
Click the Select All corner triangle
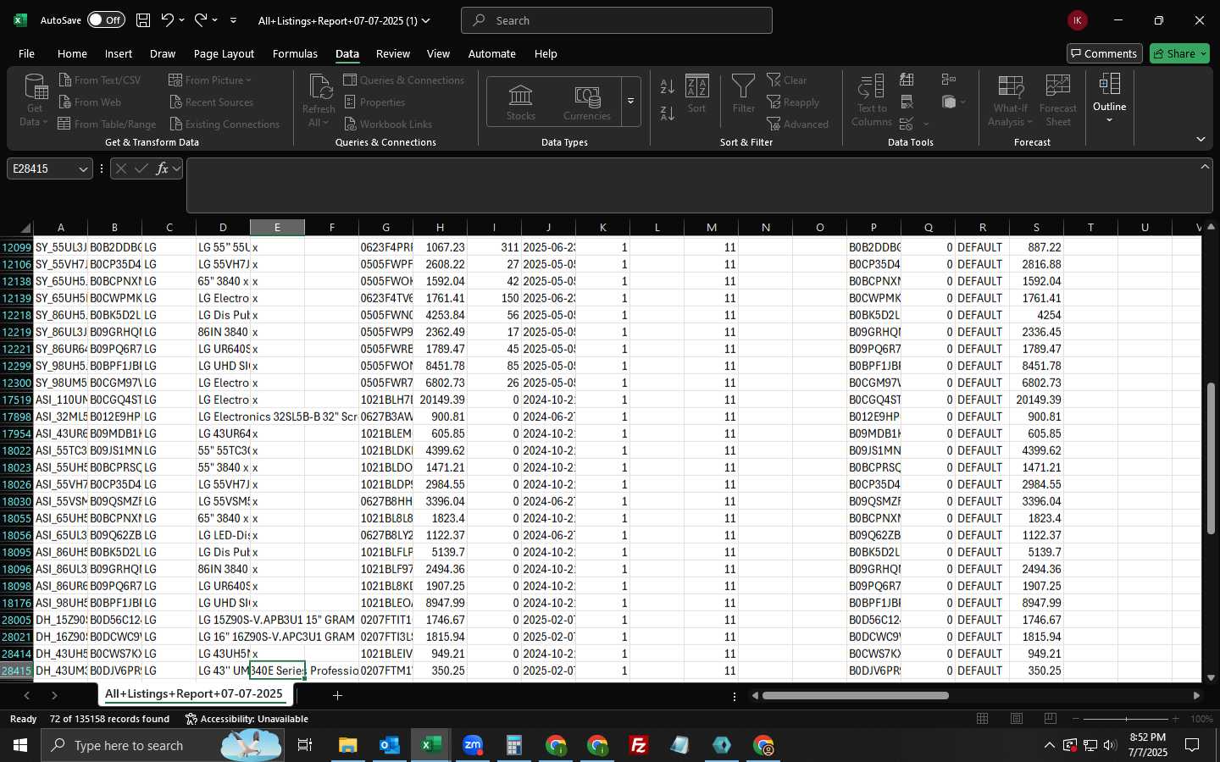pyautogui.click(x=24, y=227)
